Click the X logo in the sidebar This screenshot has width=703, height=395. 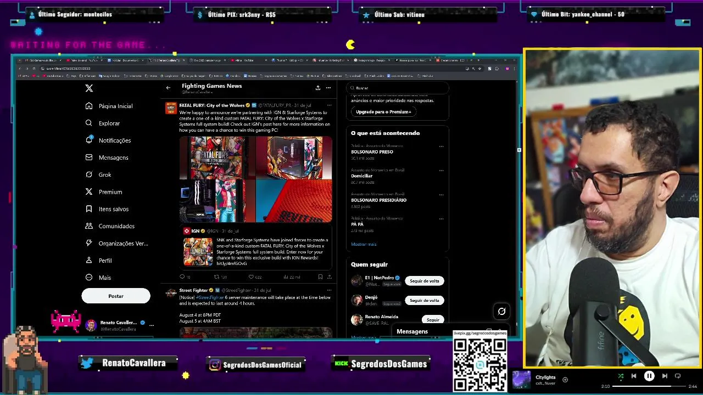coord(89,88)
